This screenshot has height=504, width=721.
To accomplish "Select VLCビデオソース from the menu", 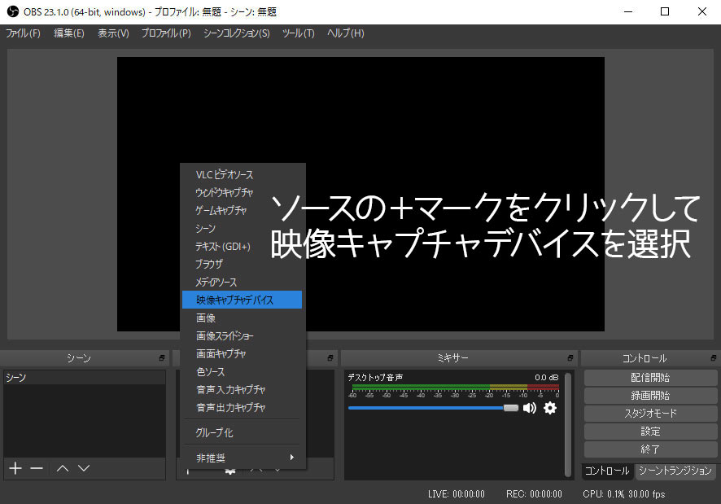I will (242, 174).
